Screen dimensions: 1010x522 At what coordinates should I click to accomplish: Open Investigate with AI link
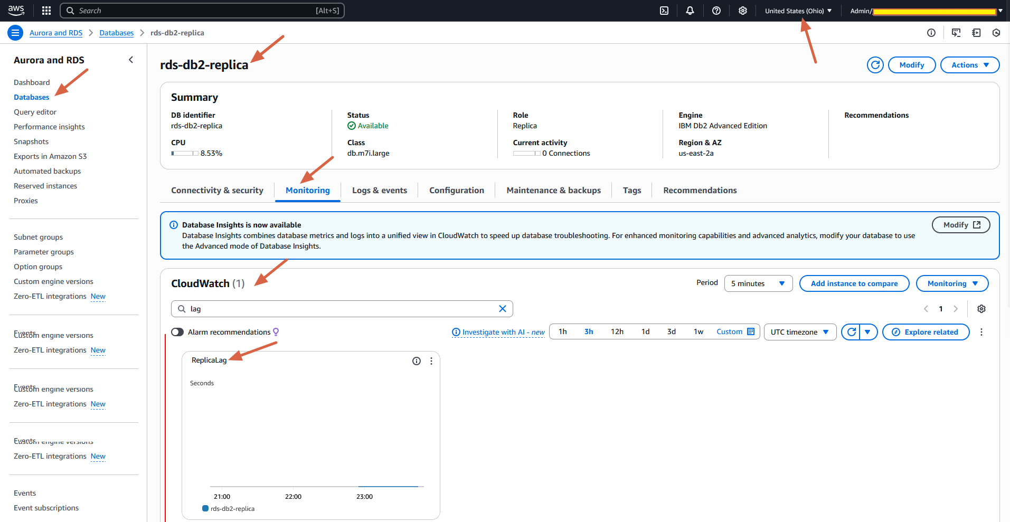[x=498, y=332]
